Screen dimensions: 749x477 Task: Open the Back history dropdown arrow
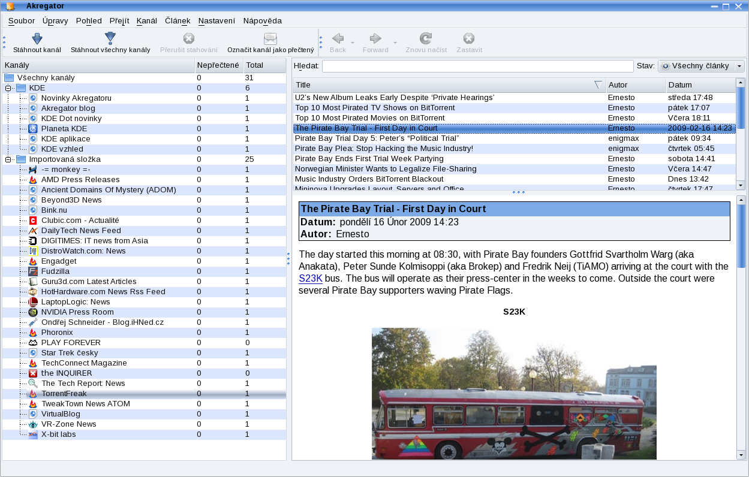[353, 43]
